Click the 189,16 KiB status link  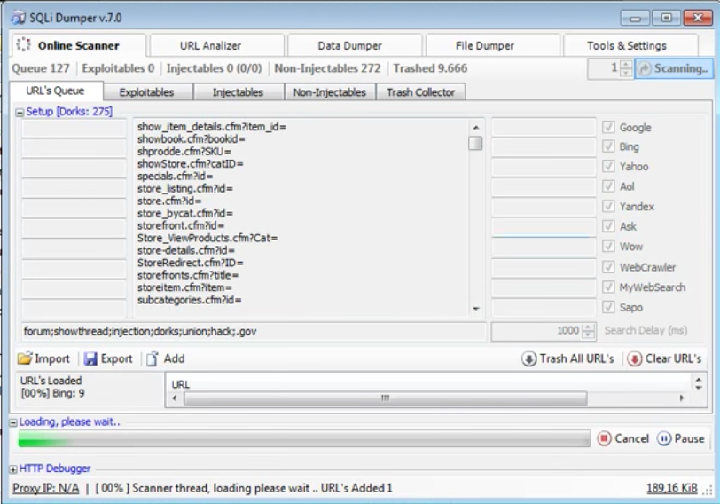672,488
